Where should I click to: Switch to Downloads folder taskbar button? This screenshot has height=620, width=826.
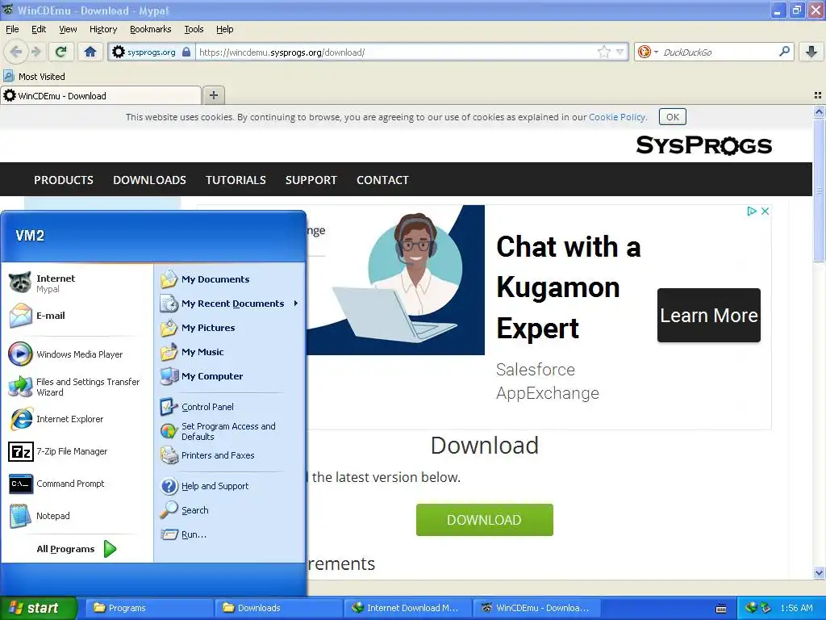(278, 608)
